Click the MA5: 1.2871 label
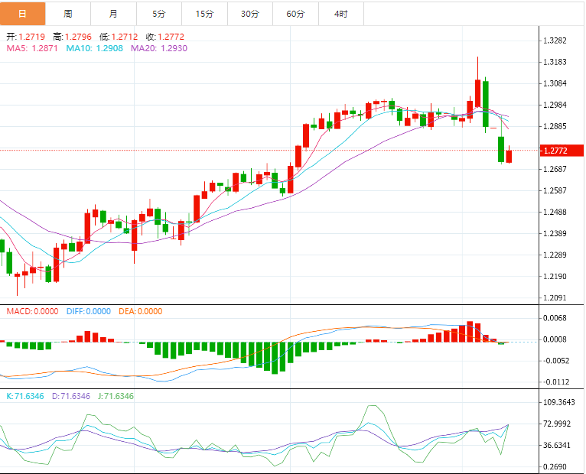586x474 pixels. click(32, 48)
